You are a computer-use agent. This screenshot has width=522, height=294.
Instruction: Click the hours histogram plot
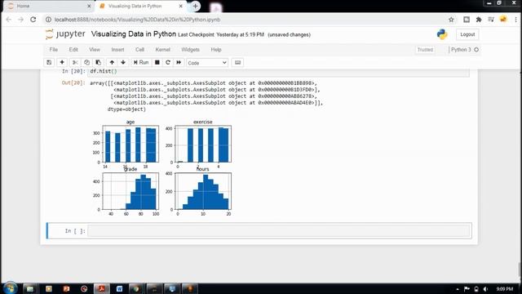click(x=203, y=191)
